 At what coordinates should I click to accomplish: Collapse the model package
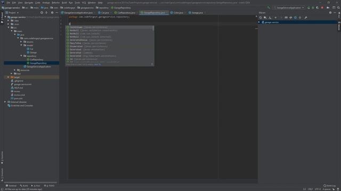tap(21, 45)
